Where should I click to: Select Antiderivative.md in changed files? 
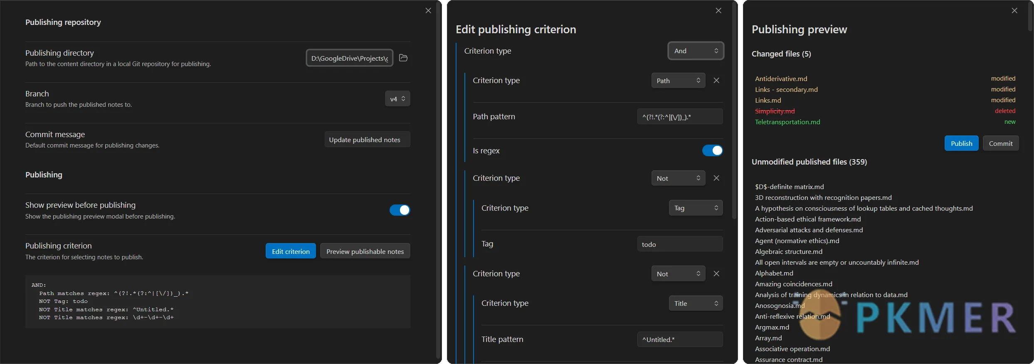click(x=781, y=79)
